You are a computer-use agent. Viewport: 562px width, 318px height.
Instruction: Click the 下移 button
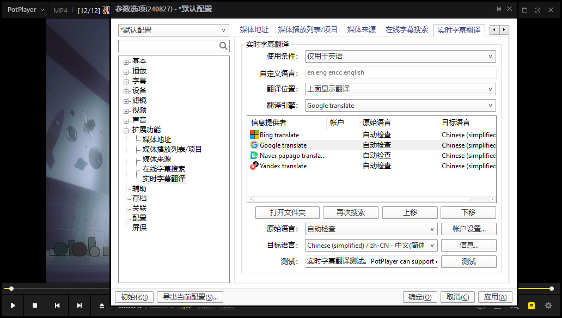(x=468, y=212)
